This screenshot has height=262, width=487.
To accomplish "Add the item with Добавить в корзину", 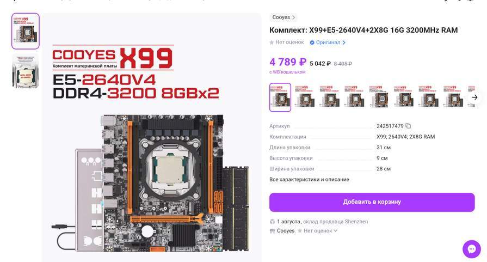I will tap(372, 202).
